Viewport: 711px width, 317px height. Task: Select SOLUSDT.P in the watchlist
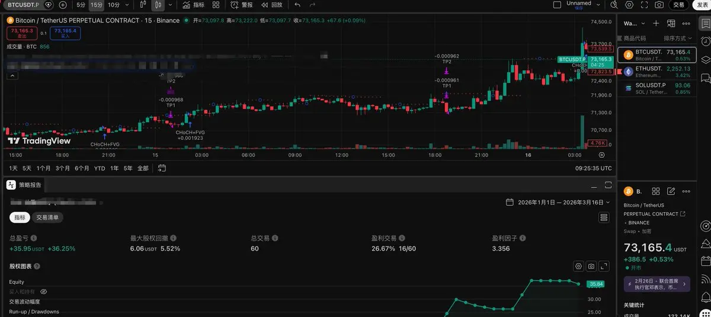click(x=656, y=88)
